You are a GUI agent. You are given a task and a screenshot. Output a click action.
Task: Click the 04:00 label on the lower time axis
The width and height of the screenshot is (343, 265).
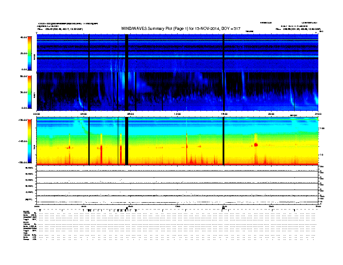[x=84, y=206]
